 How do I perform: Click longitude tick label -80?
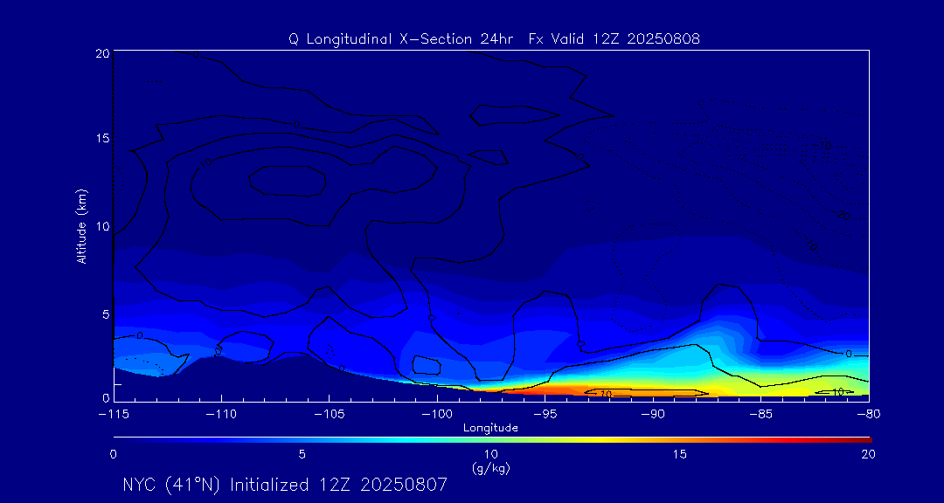pos(869,415)
